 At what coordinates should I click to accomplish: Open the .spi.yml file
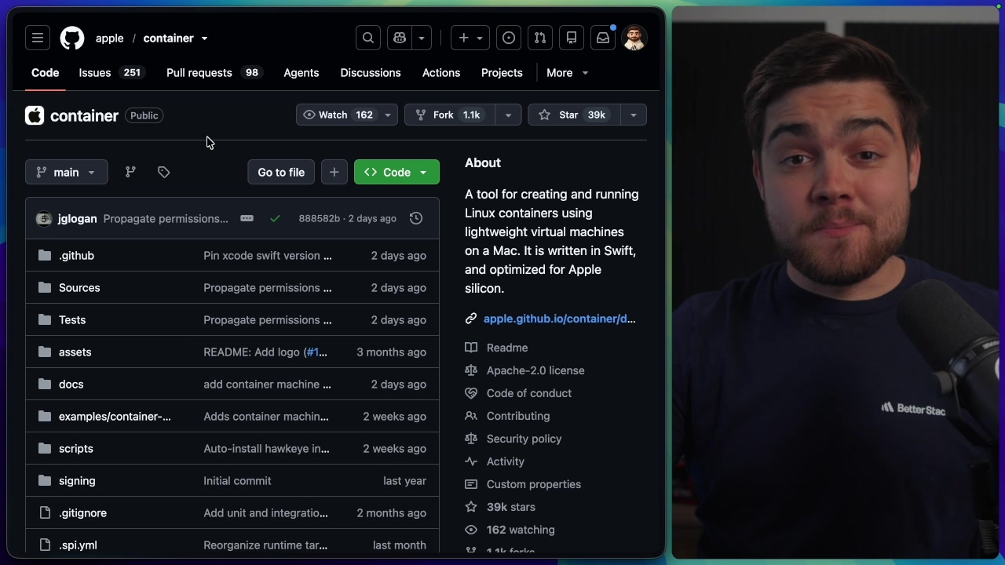[78, 545]
